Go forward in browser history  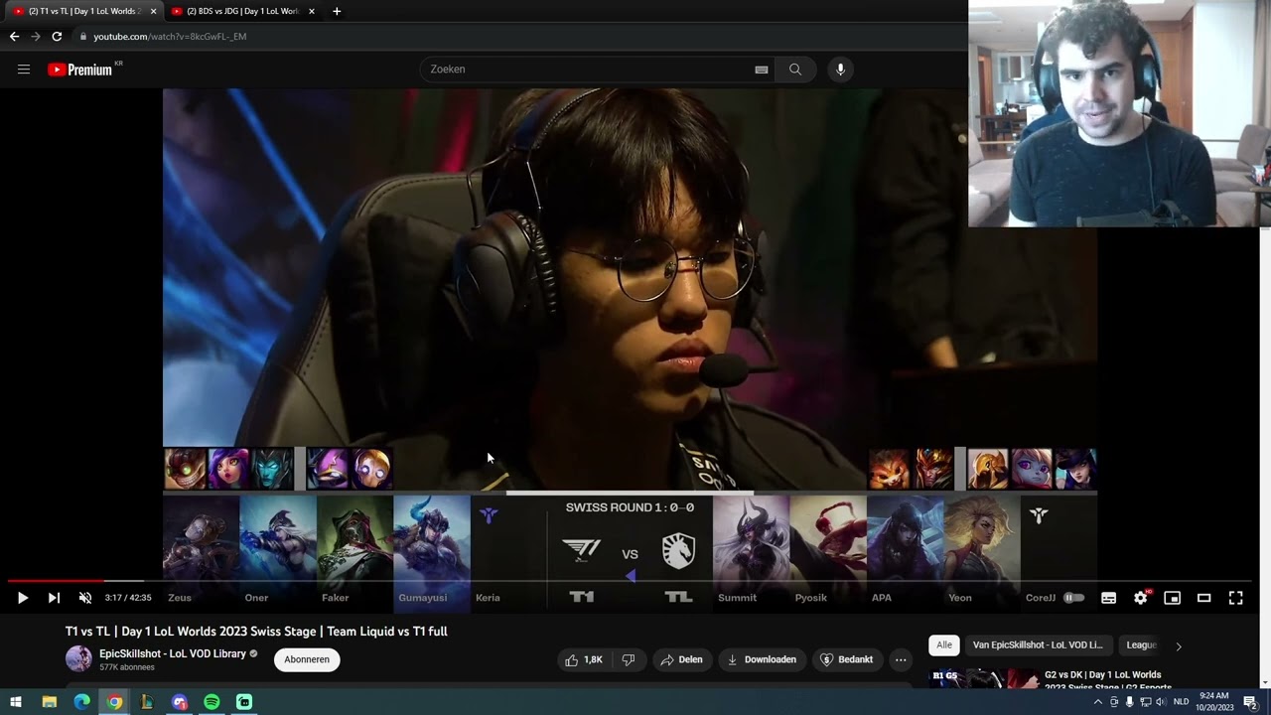pos(36,37)
